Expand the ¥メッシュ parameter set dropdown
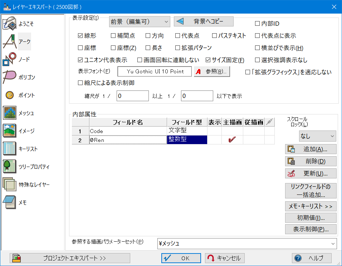The image size is (342, 266). tap(247, 243)
